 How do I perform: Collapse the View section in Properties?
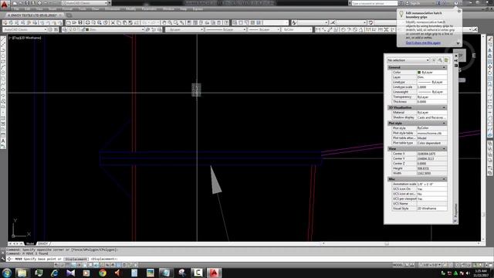(x=444, y=148)
